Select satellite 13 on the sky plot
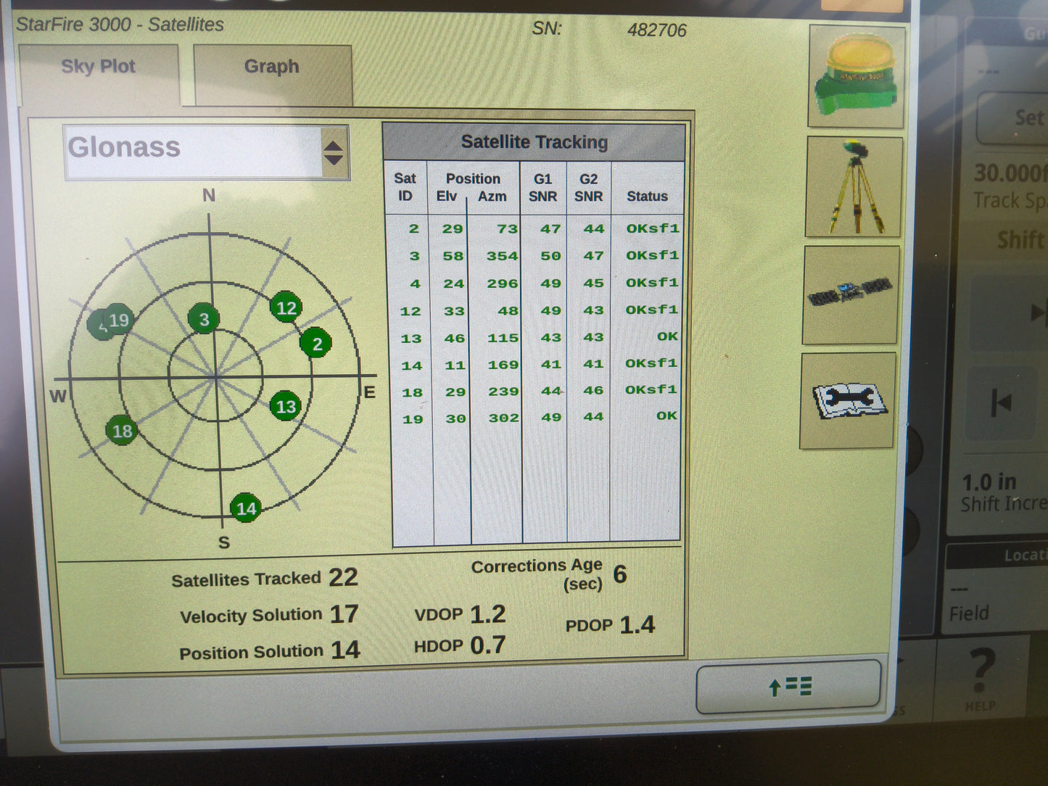Screen dimensions: 1048x786 [286, 407]
